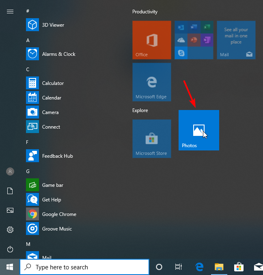263x275 pixels.
Task: Open the Microsoft Edge tile
Action: [x=151, y=82]
